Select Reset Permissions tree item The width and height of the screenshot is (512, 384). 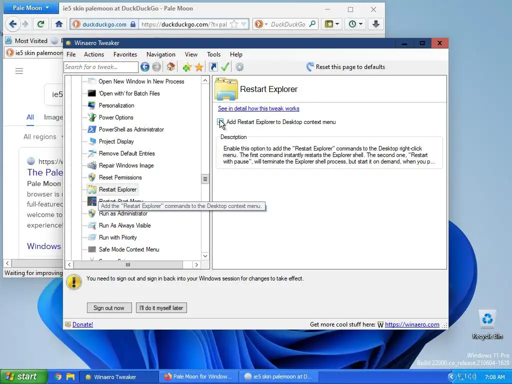(x=120, y=177)
